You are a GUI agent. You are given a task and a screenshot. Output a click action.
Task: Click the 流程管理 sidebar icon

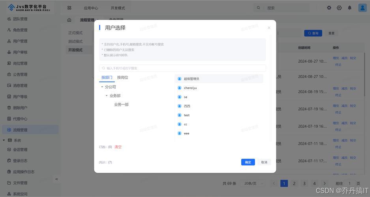9,130
